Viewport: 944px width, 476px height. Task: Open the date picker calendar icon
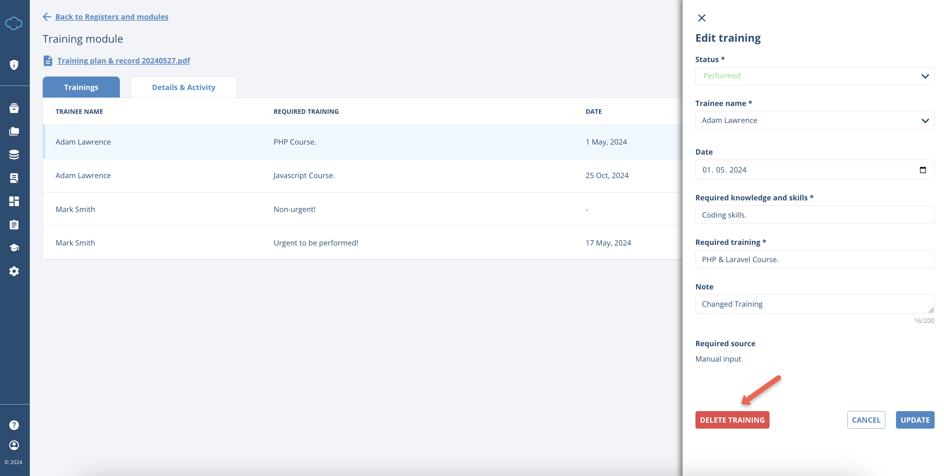(923, 170)
